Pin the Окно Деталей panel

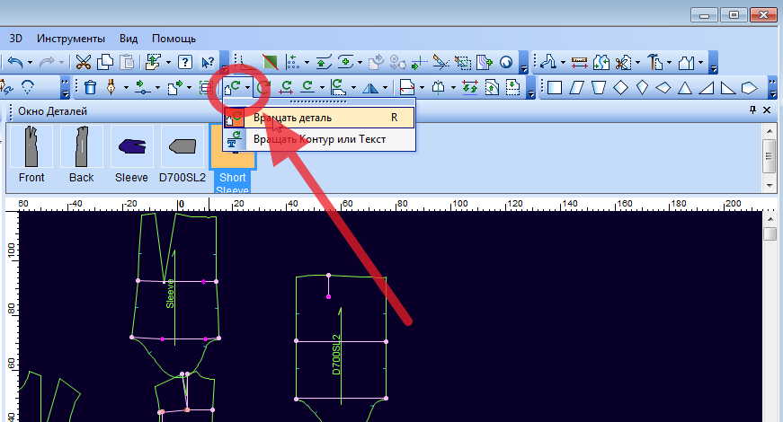(x=752, y=110)
